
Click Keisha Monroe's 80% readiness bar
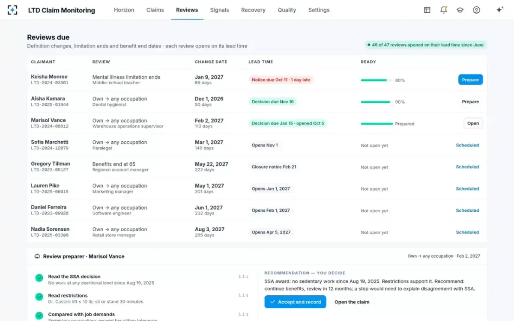point(377,80)
